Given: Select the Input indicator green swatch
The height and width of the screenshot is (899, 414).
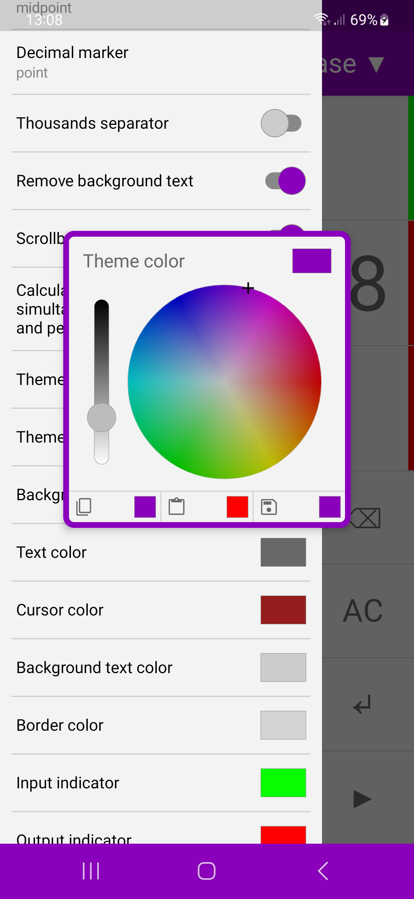Looking at the screenshot, I should [x=283, y=783].
